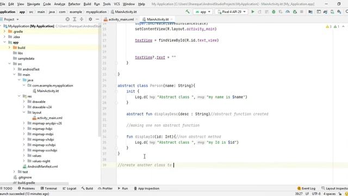This screenshot has width=348, height=196.
Task: Click the Make Project hammer icon
Action: tap(188, 12)
